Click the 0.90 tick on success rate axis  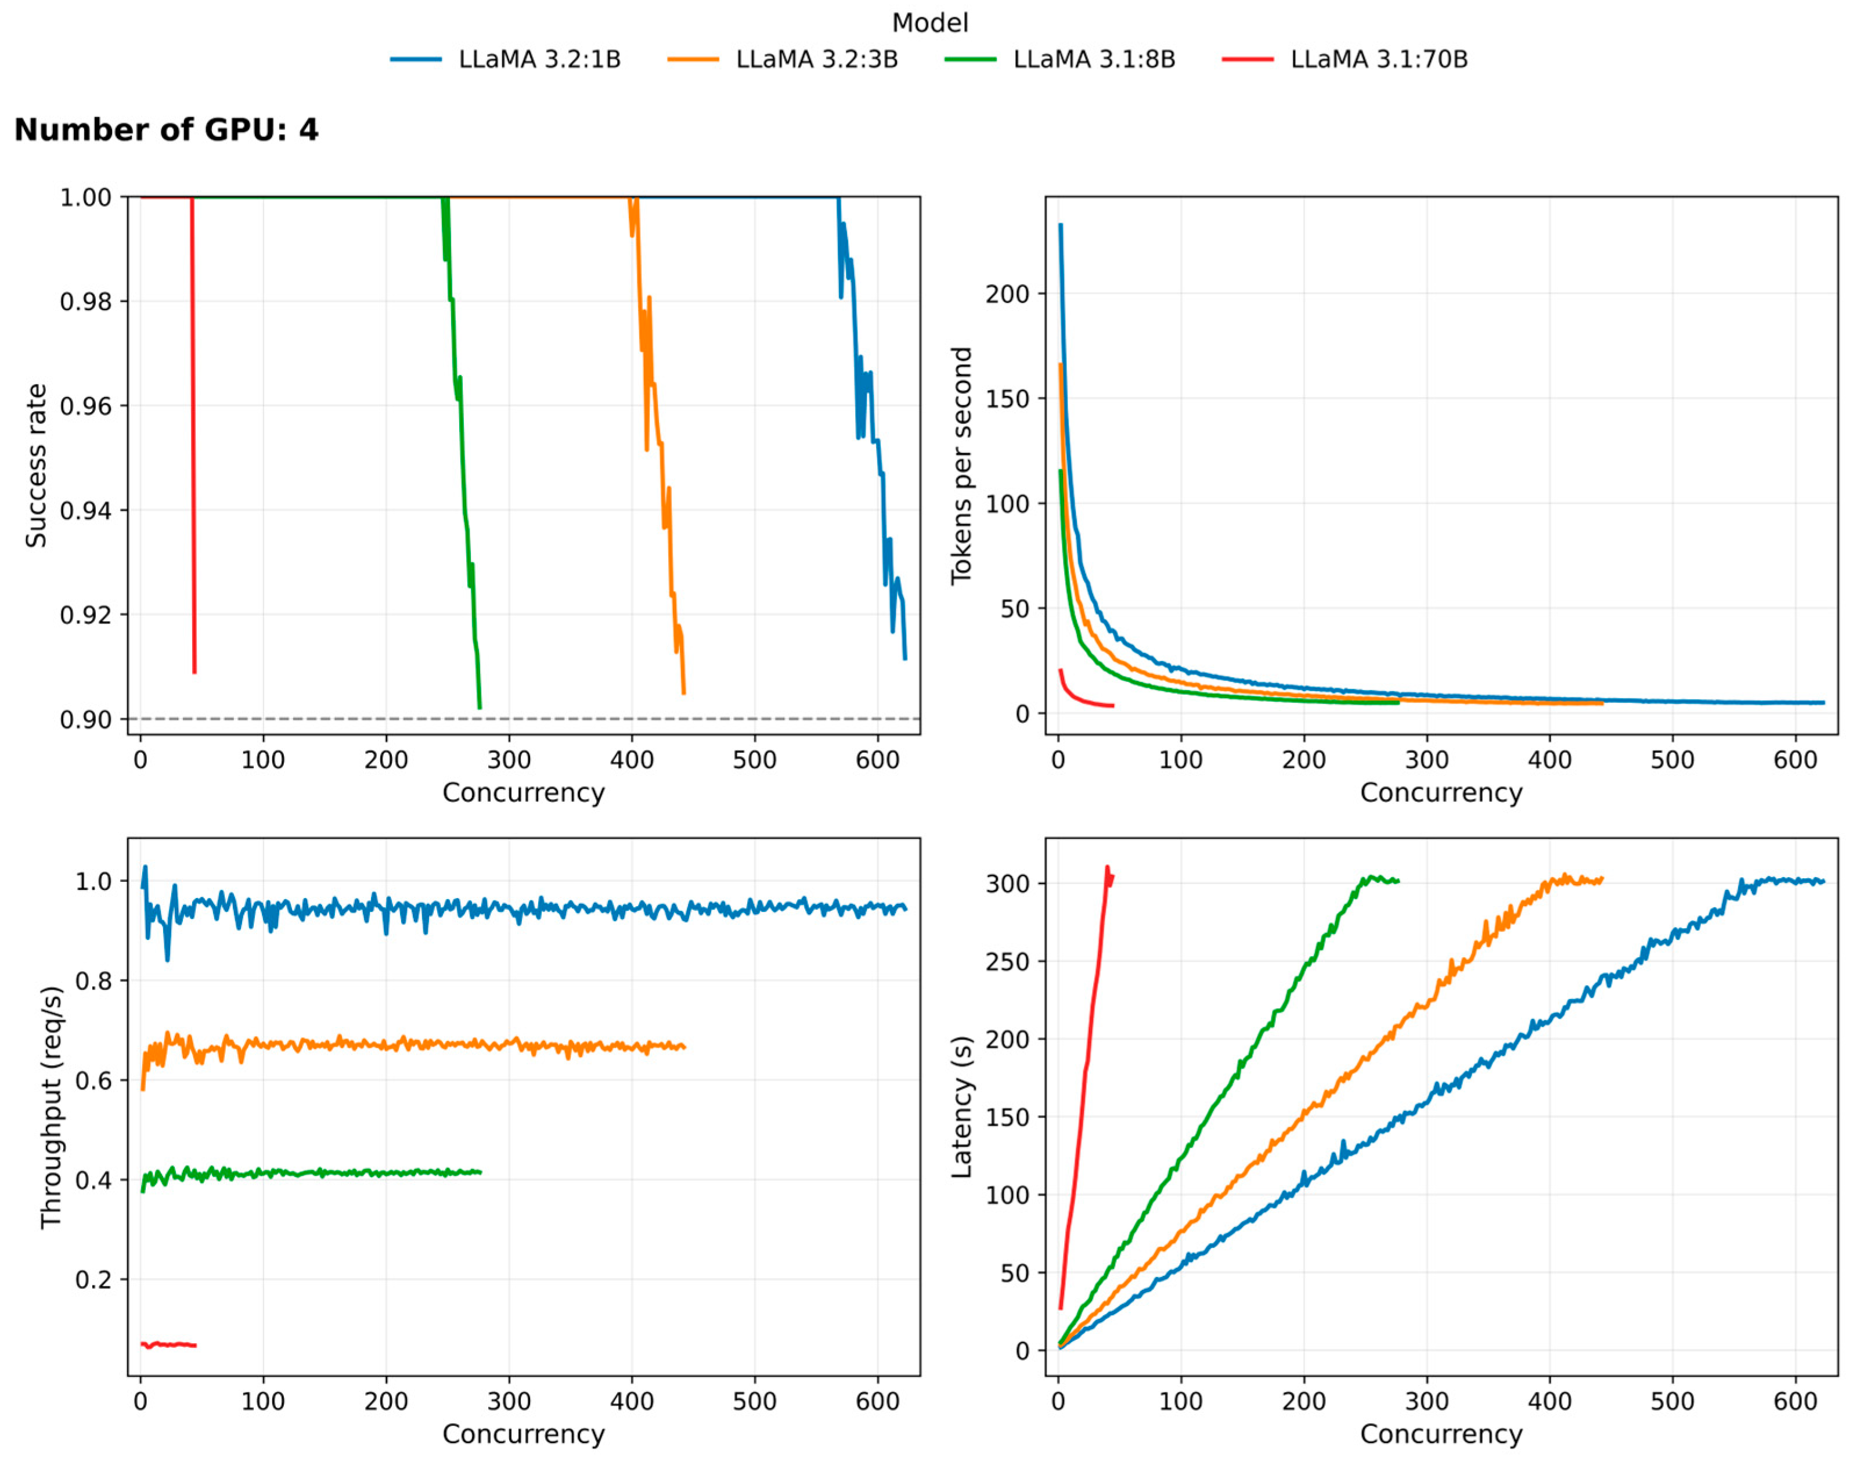pos(85,720)
